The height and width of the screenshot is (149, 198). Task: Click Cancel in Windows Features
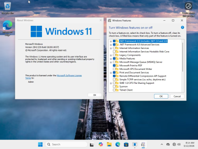pyautogui.click(x=177, y=96)
